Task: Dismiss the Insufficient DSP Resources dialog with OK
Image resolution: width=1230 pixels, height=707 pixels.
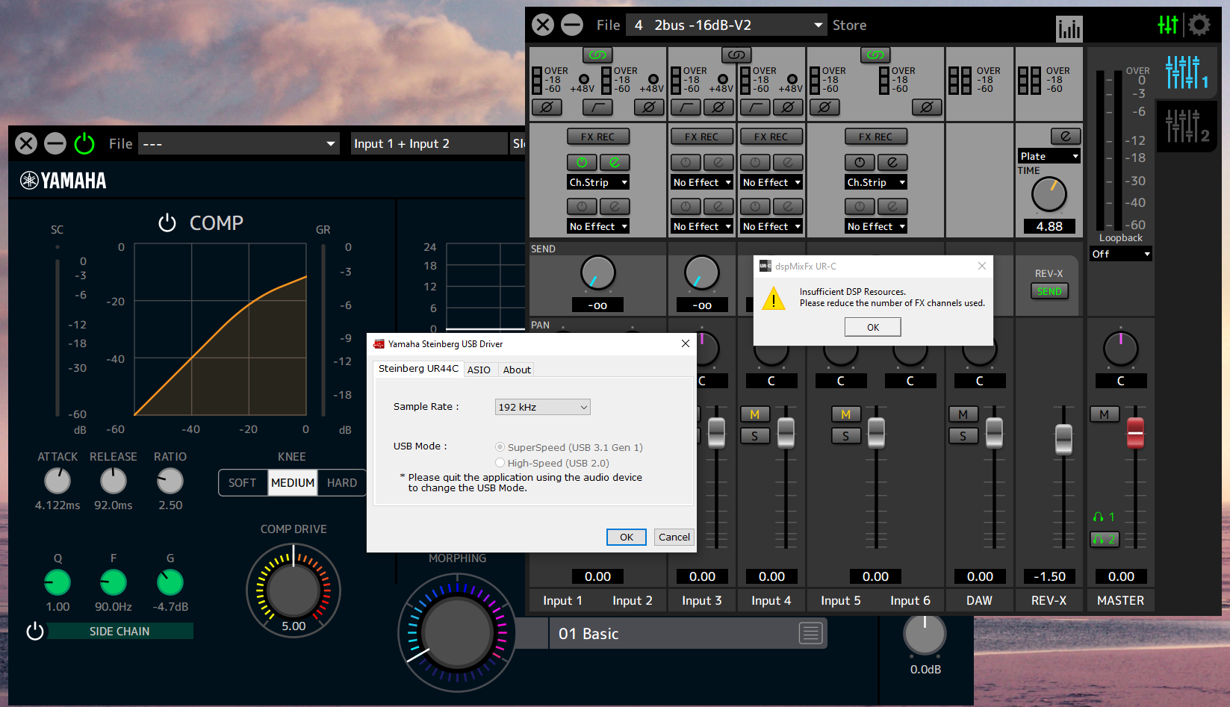Action: [873, 327]
